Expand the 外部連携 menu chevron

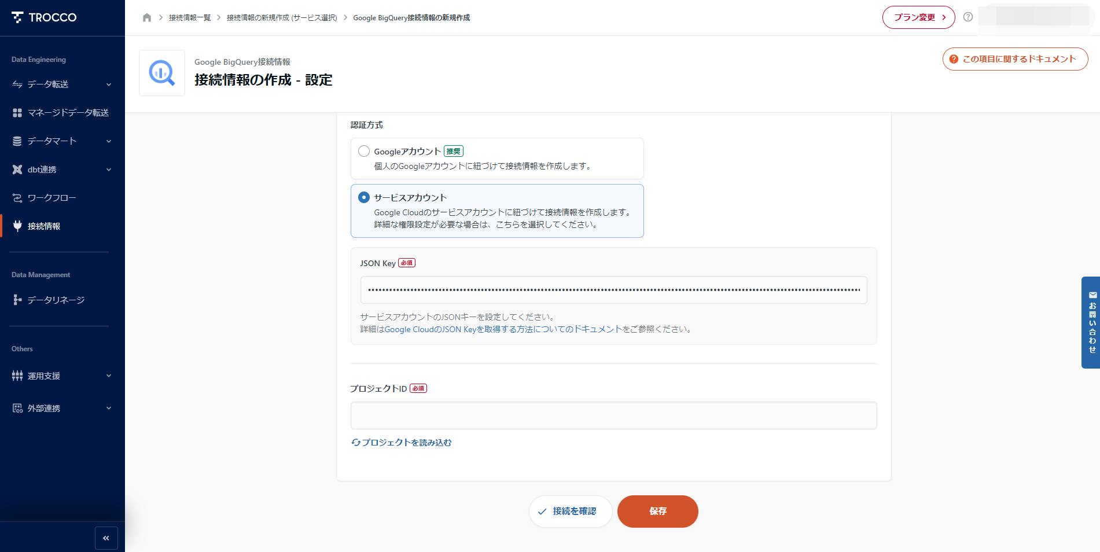click(109, 408)
